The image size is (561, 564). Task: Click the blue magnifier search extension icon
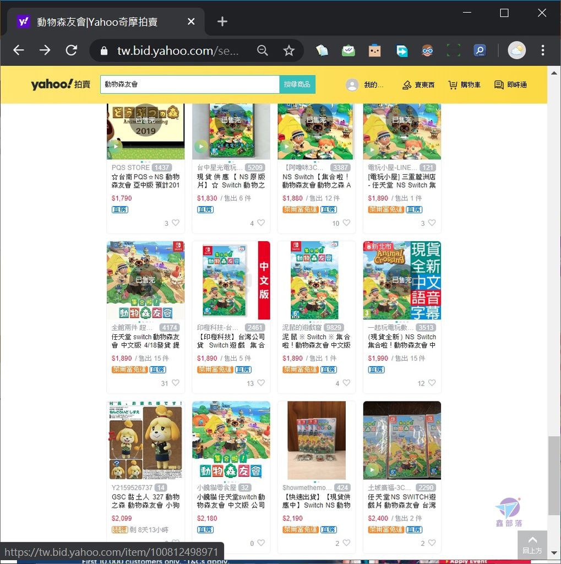[x=480, y=50]
